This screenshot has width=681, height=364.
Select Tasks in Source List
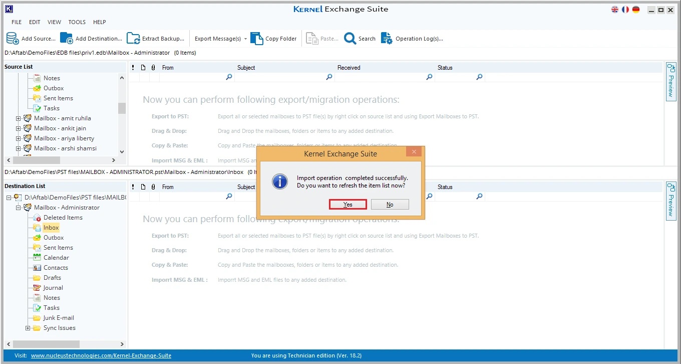coord(52,108)
